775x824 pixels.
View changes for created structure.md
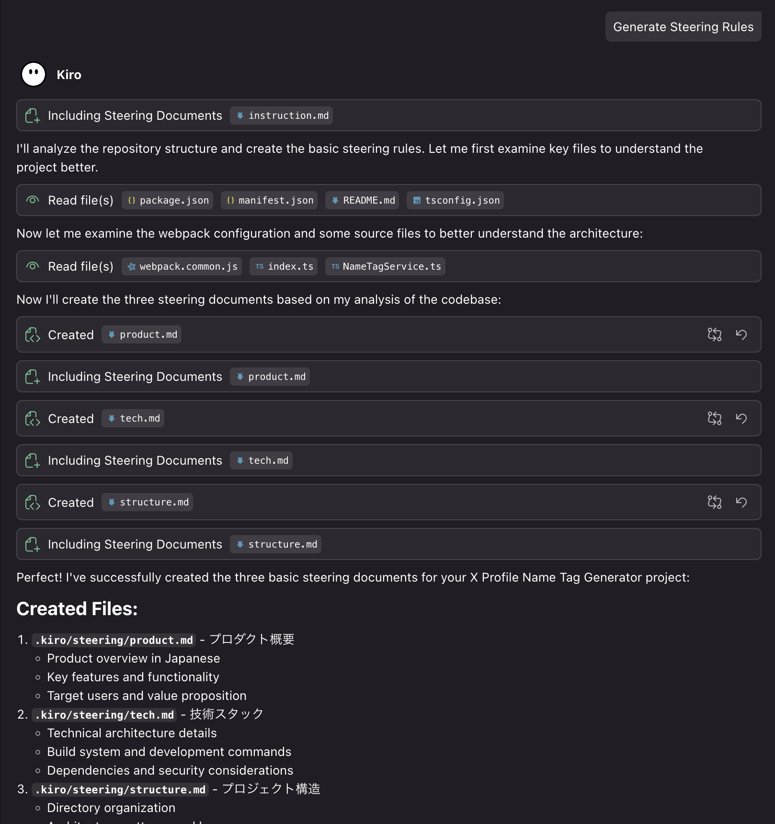[714, 502]
